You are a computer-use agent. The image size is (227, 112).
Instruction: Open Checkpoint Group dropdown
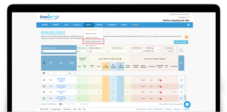pos(121,51)
